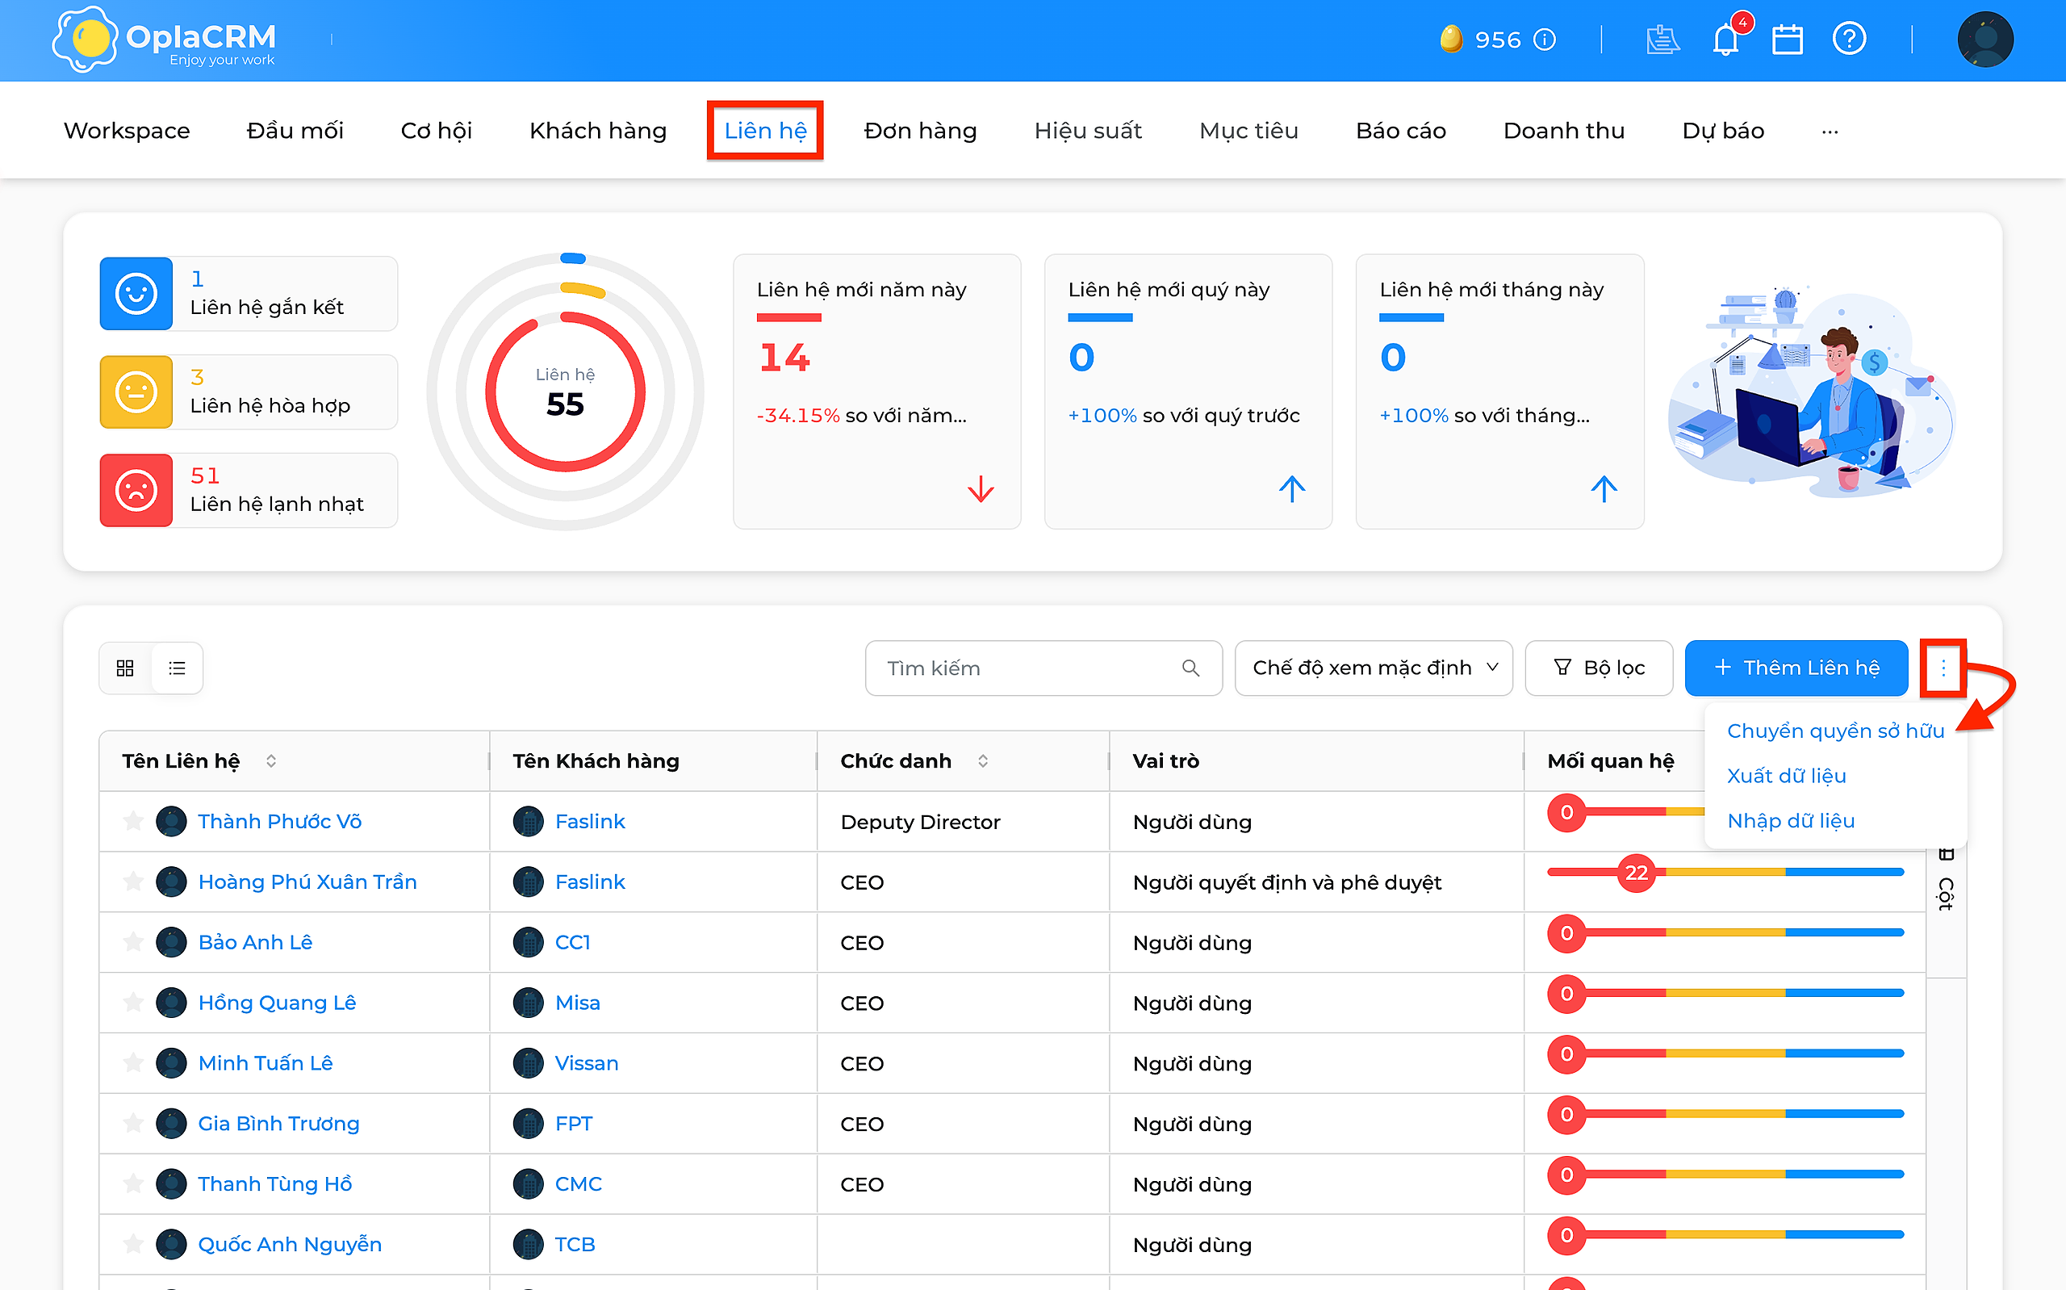The width and height of the screenshot is (2066, 1290).
Task: Star the contact Thành Phước Võ
Action: [132, 821]
